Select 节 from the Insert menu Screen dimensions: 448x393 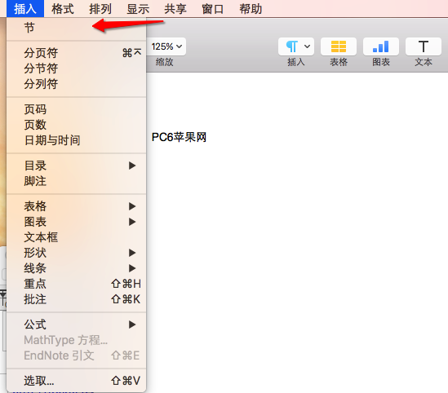tap(76, 28)
